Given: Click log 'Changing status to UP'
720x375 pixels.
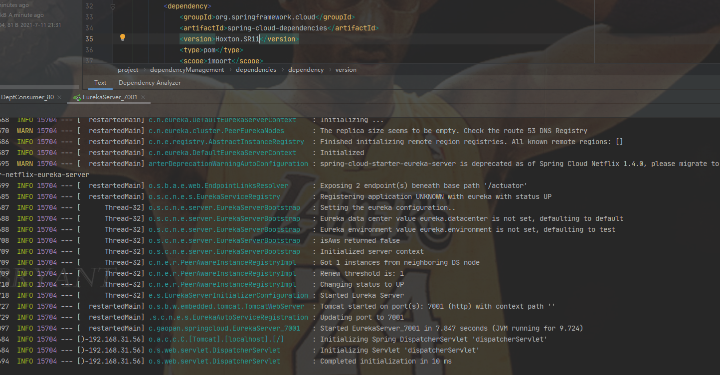Looking at the screenshot, I should [362, 284].
